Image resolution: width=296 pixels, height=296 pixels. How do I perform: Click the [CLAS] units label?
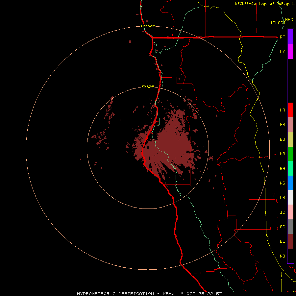[x=278, y=23]
